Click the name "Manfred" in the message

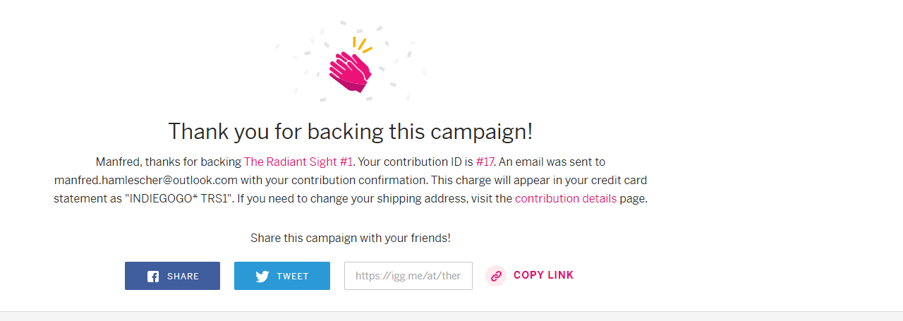(116, 162)
